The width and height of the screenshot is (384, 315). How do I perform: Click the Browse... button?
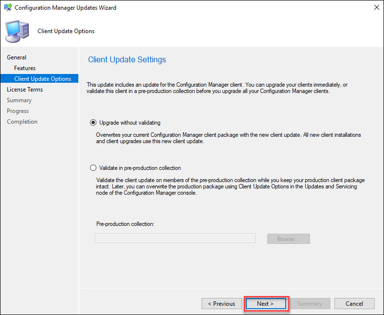(289, 239)
